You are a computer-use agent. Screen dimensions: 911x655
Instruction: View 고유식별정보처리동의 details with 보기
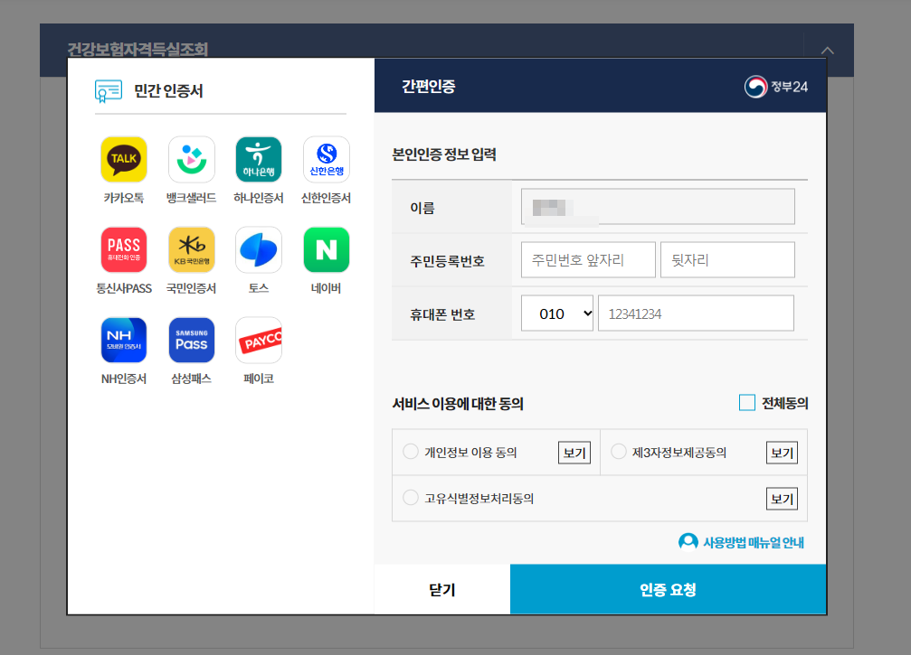(x=782, y=499)
